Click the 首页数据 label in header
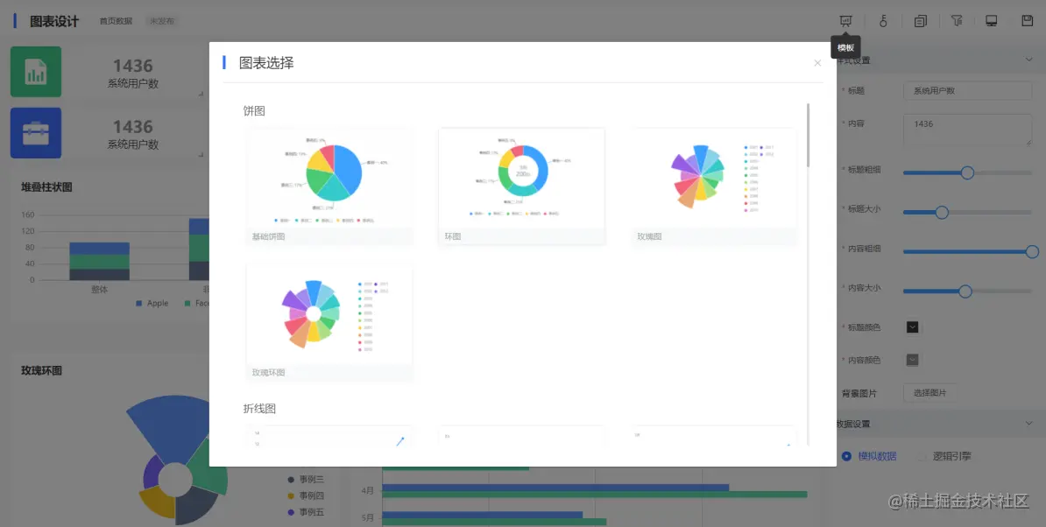 tap(116, 21)
